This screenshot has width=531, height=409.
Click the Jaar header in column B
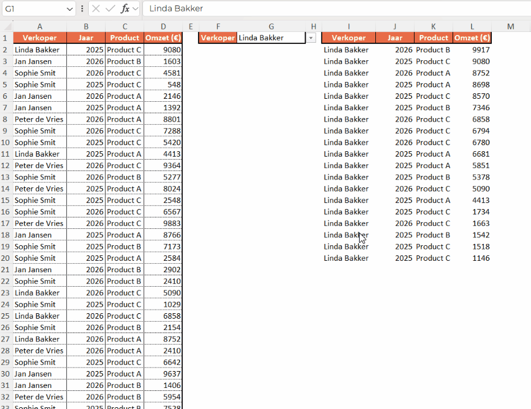pos(86,38)
